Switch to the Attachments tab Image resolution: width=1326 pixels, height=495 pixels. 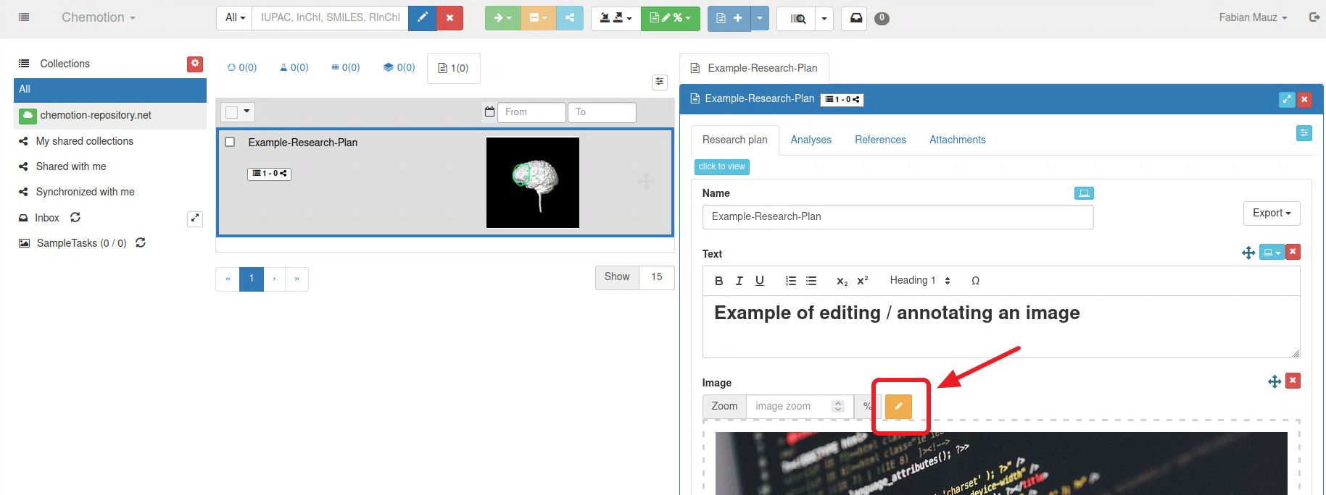[x=957, y=140]
